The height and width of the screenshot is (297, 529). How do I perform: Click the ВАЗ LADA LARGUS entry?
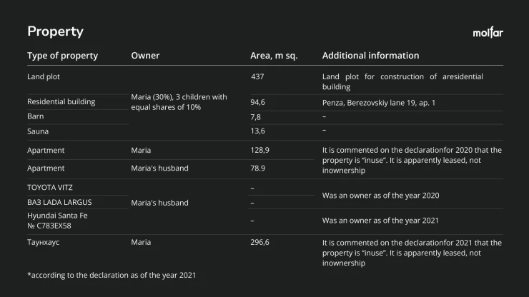tap(59, 202)
